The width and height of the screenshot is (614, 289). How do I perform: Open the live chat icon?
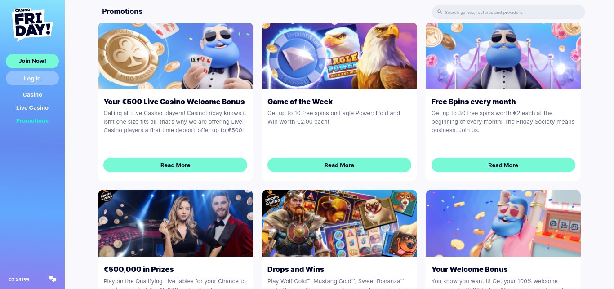(53, 279)
